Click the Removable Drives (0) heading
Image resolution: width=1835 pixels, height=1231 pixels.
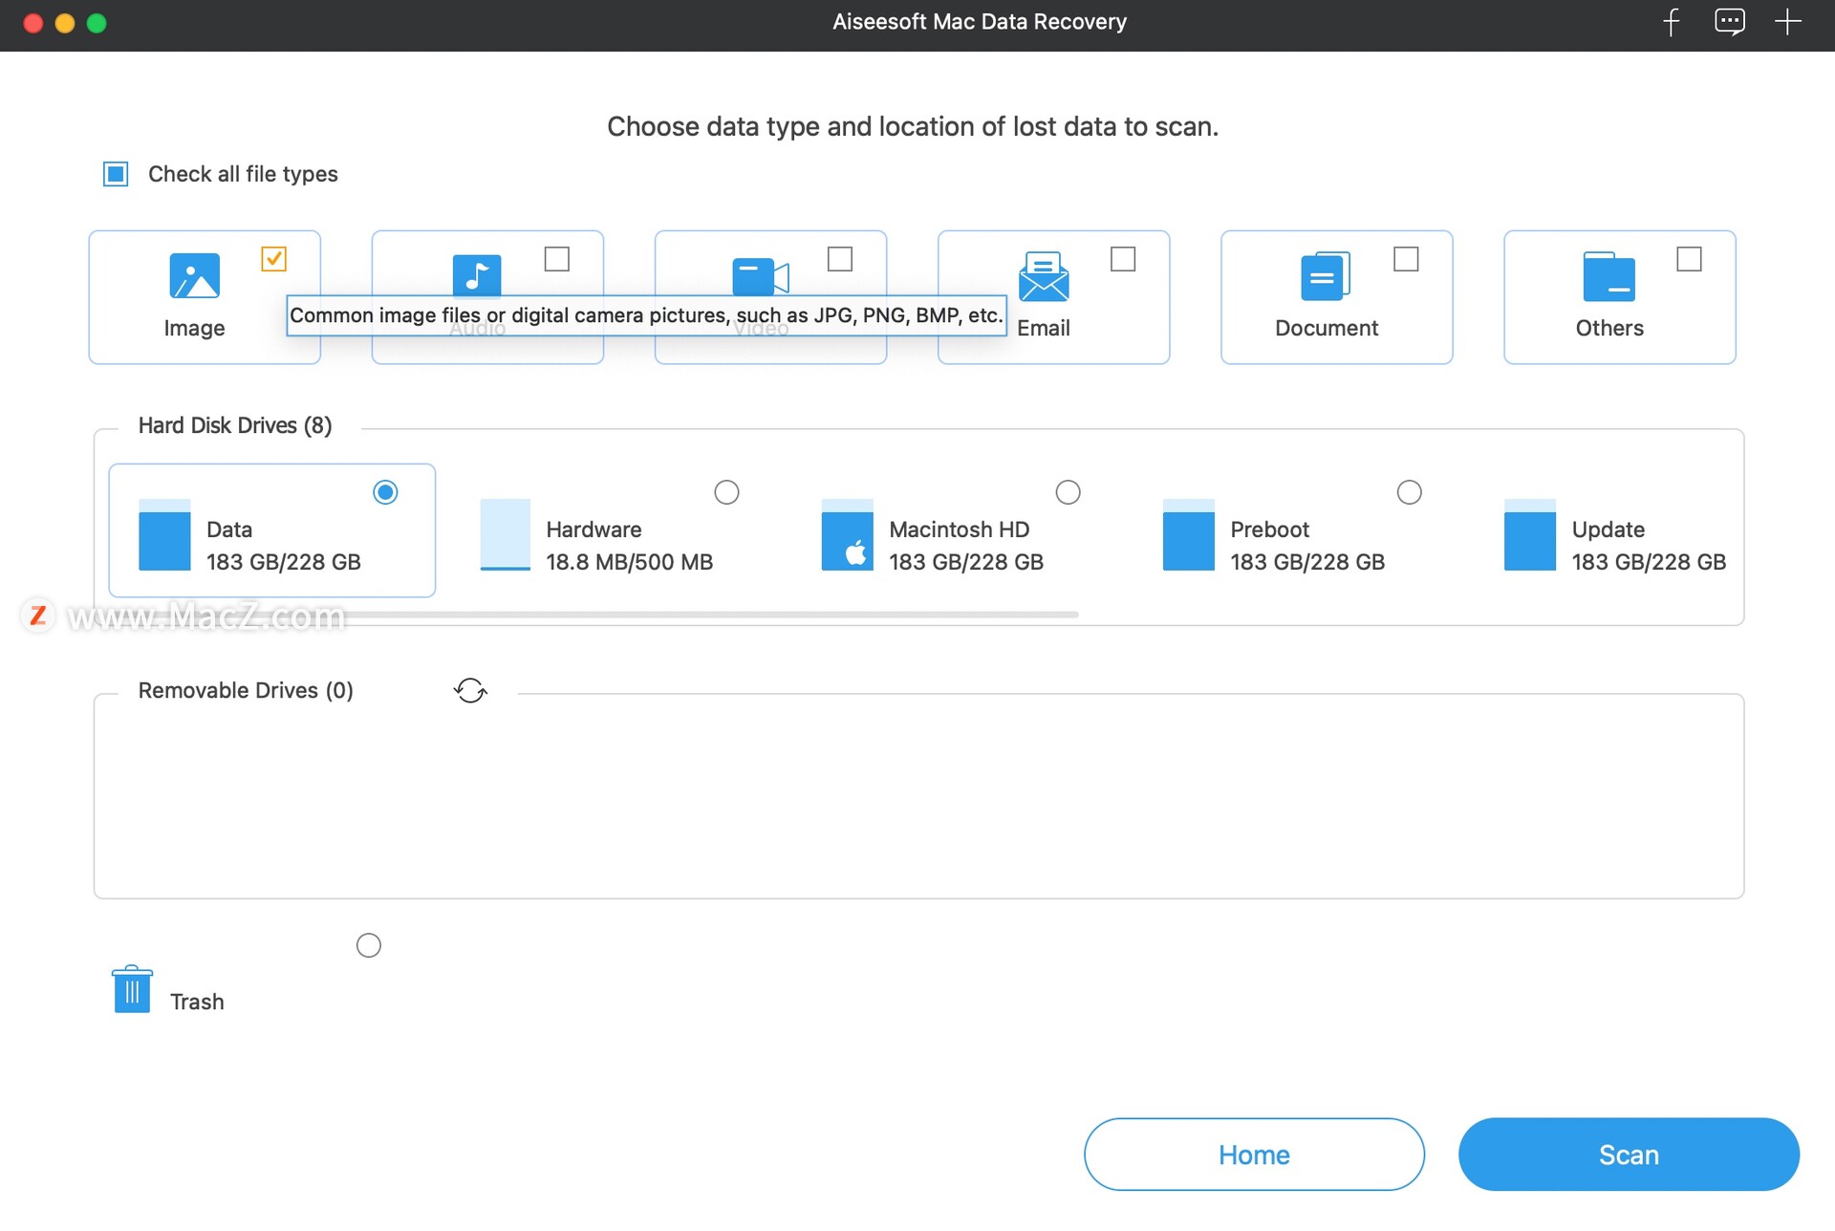coord(246,690)
